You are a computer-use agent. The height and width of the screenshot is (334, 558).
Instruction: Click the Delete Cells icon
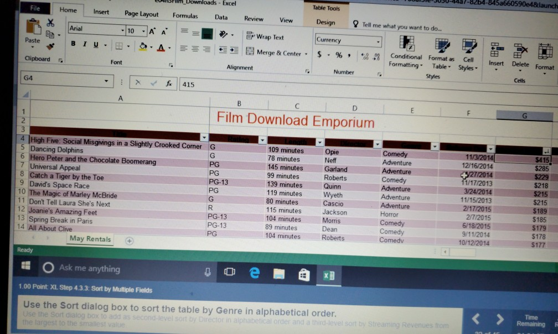coord(520,50)
